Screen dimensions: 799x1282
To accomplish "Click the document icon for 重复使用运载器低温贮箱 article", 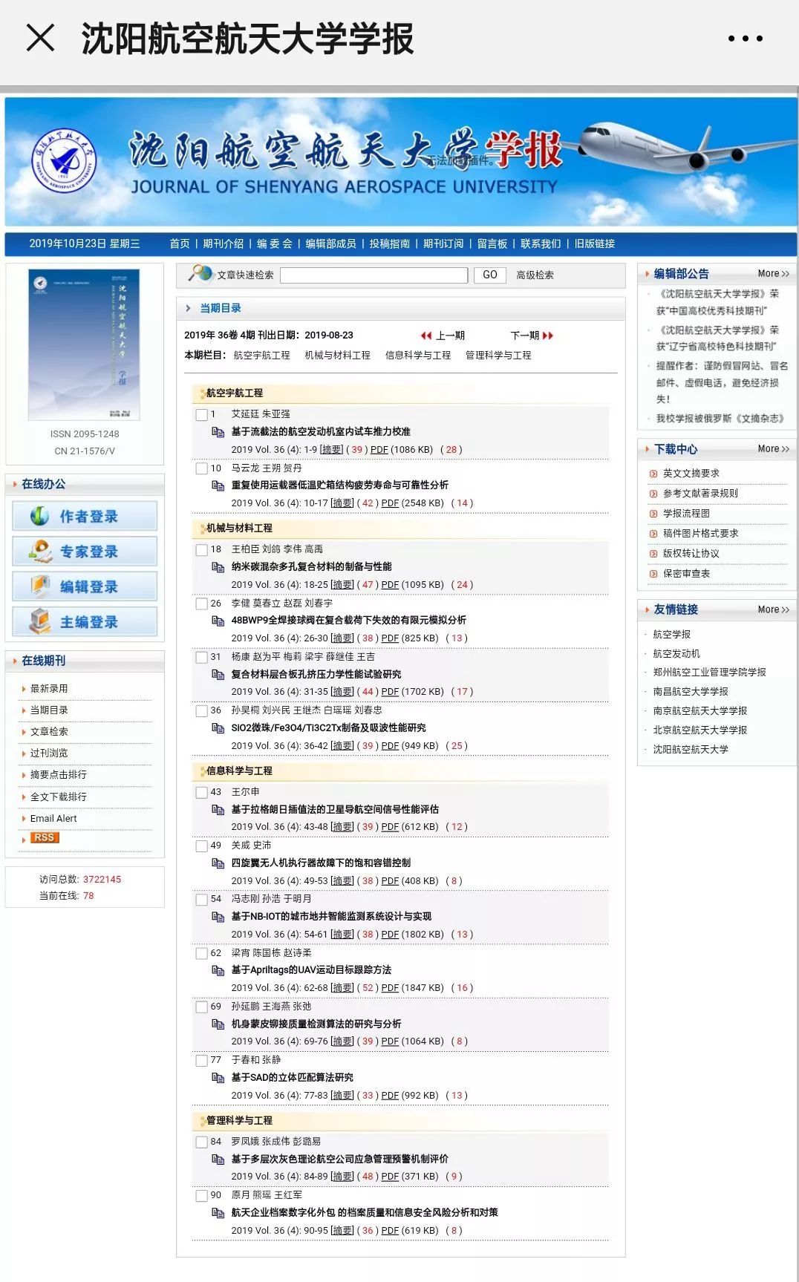I will 218,485.
